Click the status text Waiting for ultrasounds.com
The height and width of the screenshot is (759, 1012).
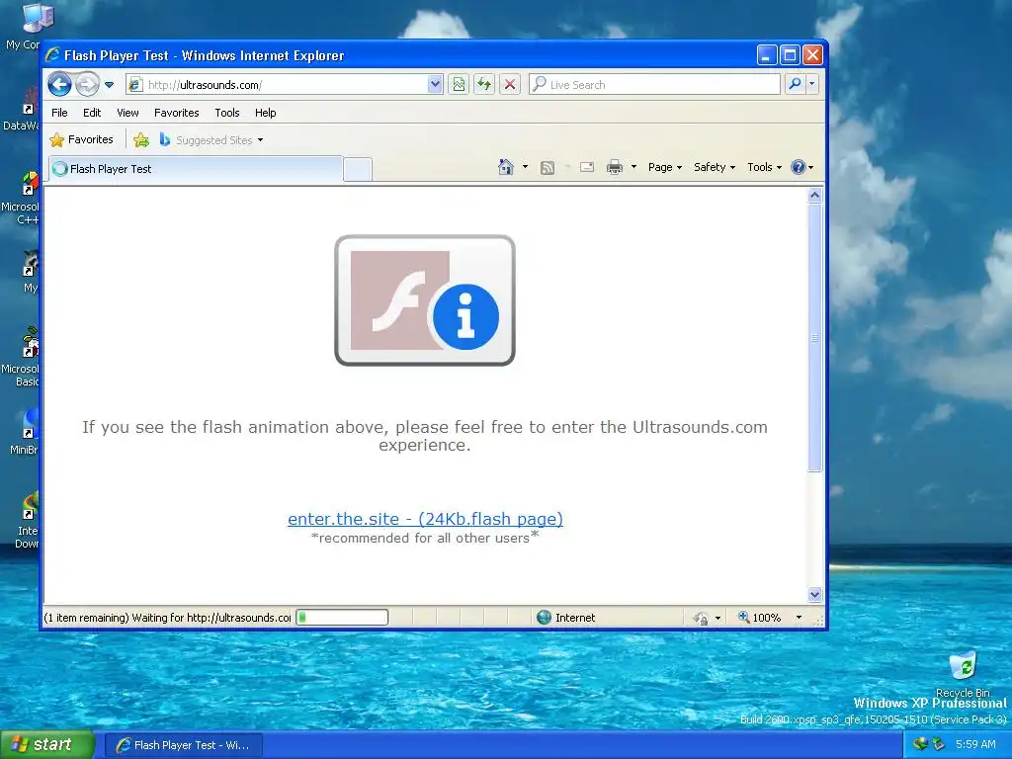[x=167, y=618]
